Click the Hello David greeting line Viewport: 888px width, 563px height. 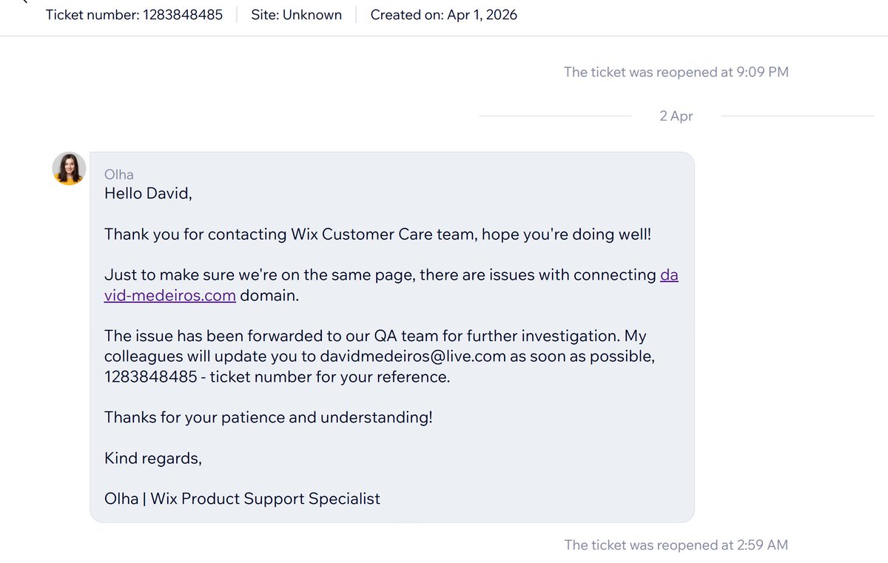[x=148, y=194]
